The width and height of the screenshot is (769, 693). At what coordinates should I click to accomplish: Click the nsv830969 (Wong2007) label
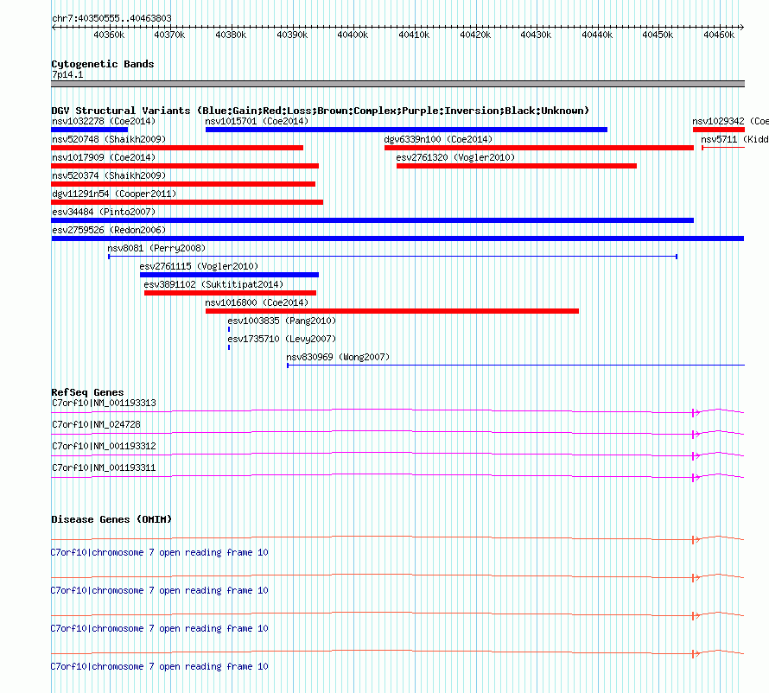(x=338, y=357)
